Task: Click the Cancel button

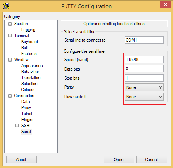Action: coord(152,160)
